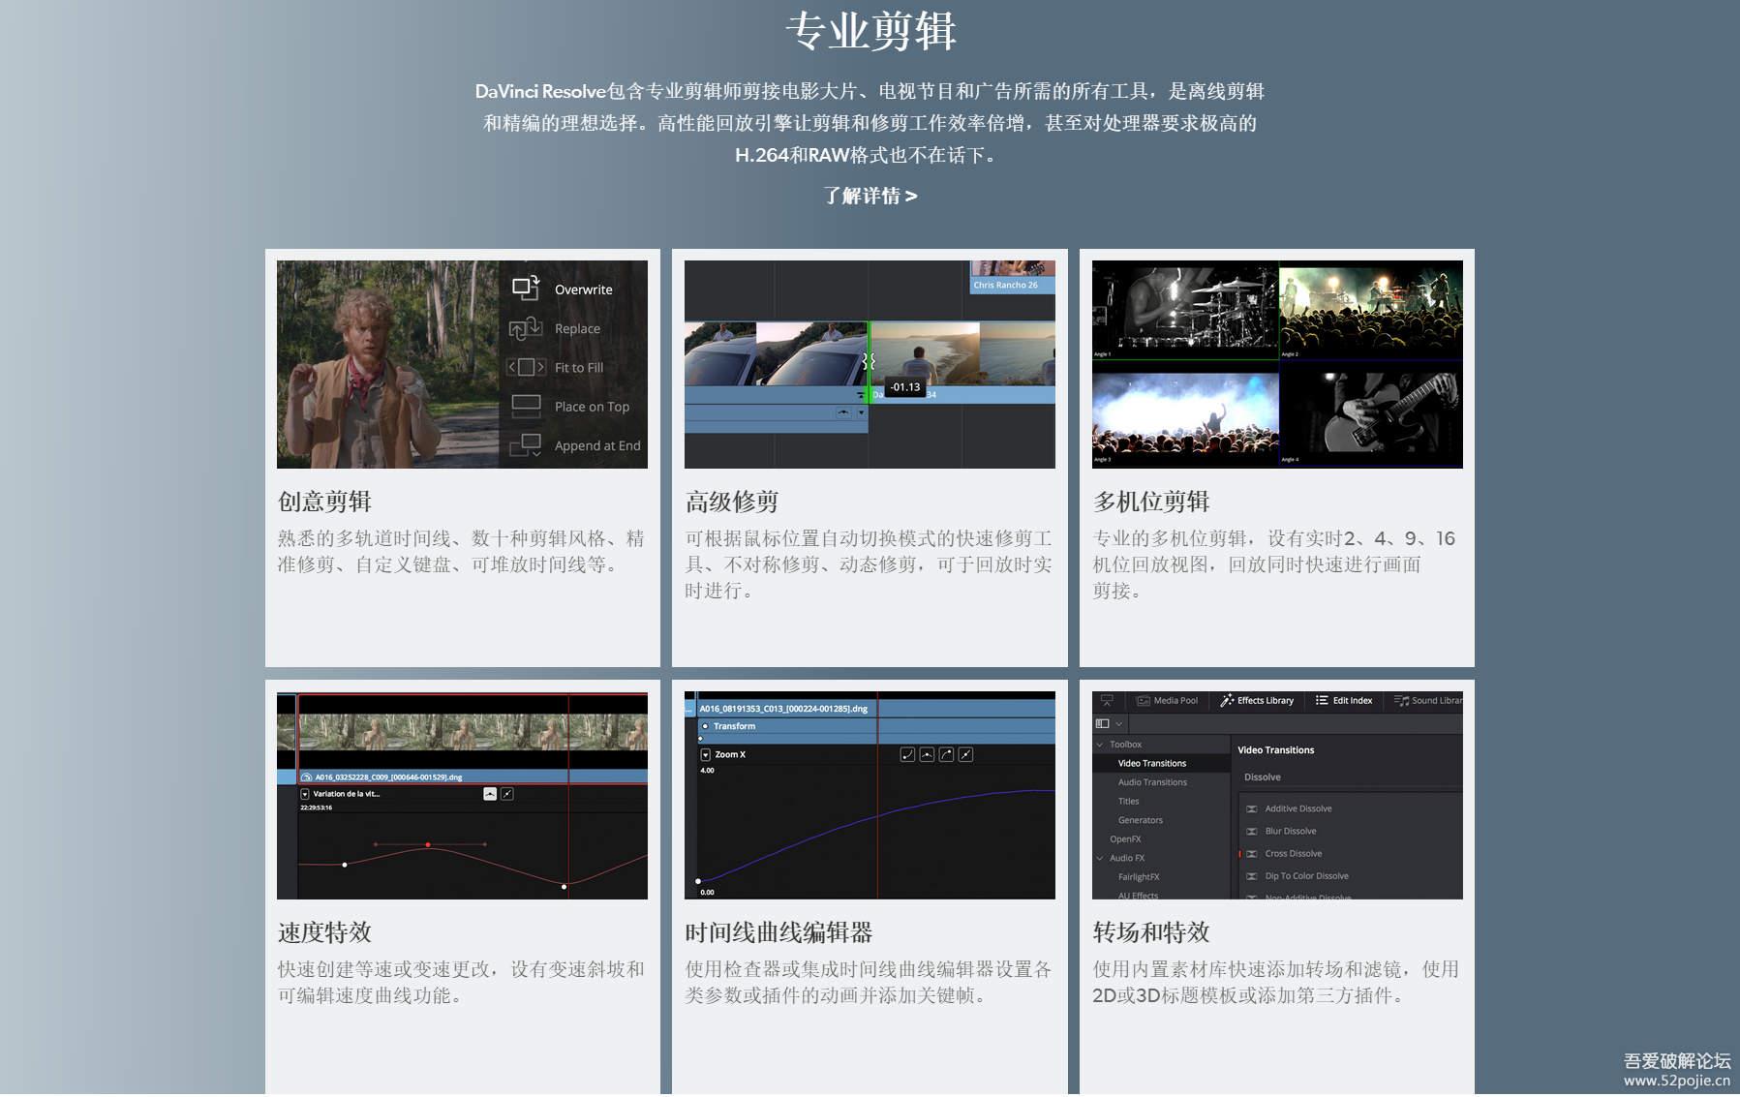
Task: Switch to the Effects Library tab
Action: (1257, 700)
